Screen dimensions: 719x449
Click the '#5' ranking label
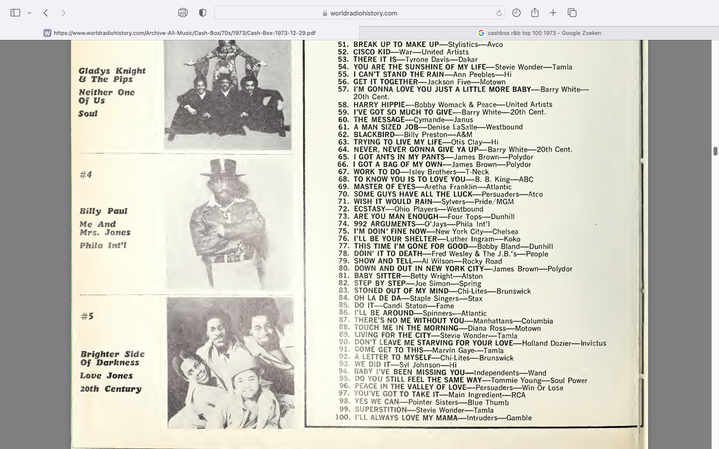tap(87, 316)
